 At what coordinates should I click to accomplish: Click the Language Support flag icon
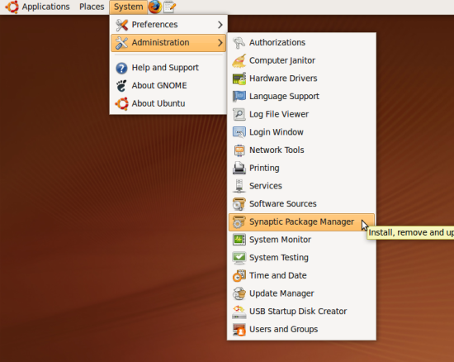click(x=239, y=97)
